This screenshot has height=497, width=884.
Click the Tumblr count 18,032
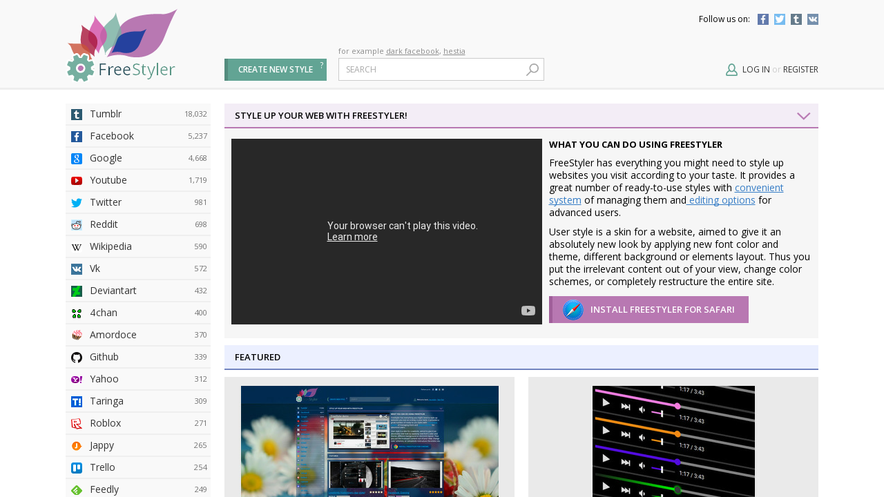pos(195,115)
